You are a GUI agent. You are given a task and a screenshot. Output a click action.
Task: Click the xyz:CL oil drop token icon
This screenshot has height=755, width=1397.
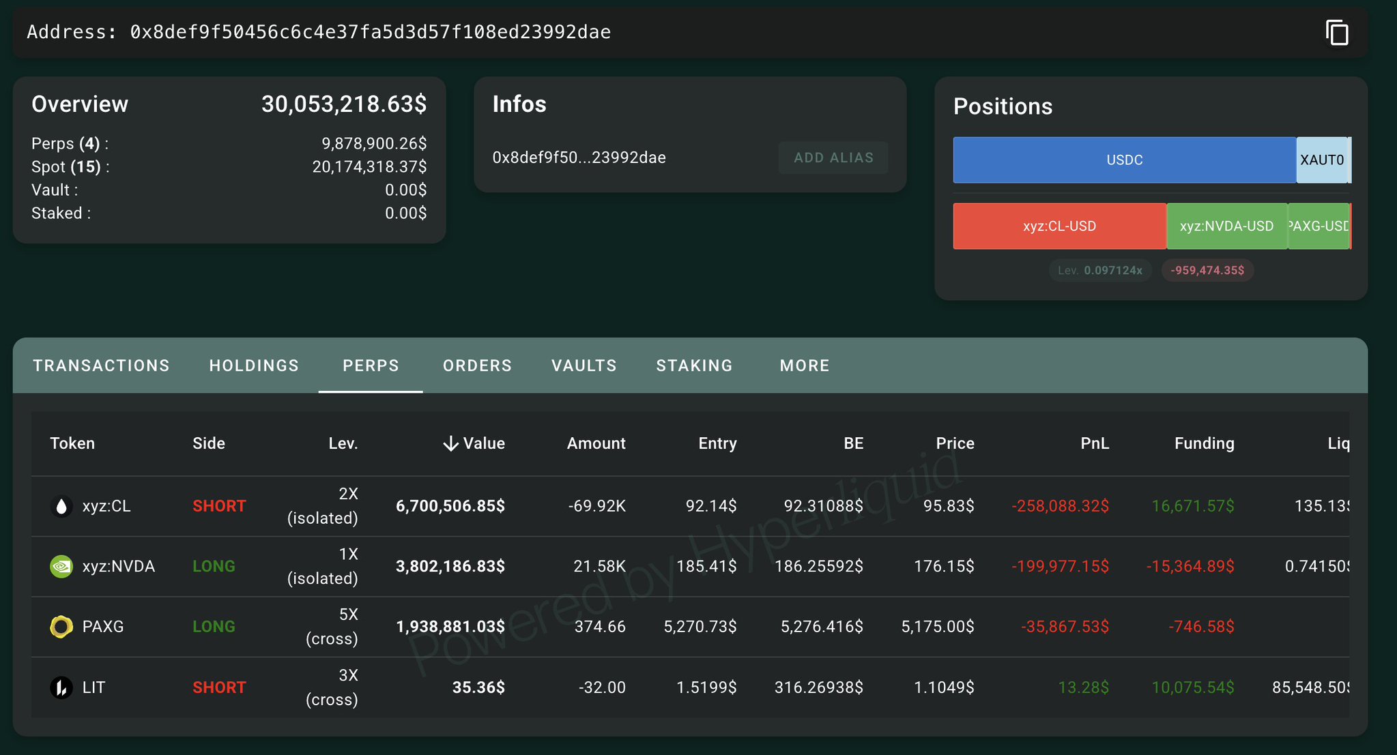[x=61, y=506]
